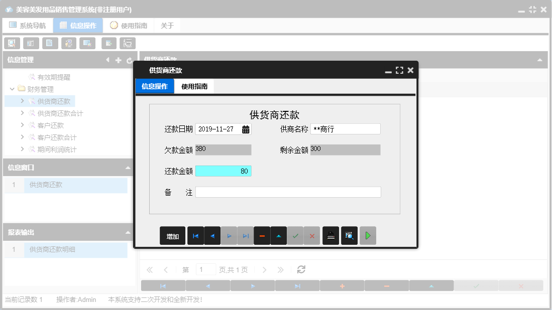Jump to first record with the navigation icon

coord(195,235)
